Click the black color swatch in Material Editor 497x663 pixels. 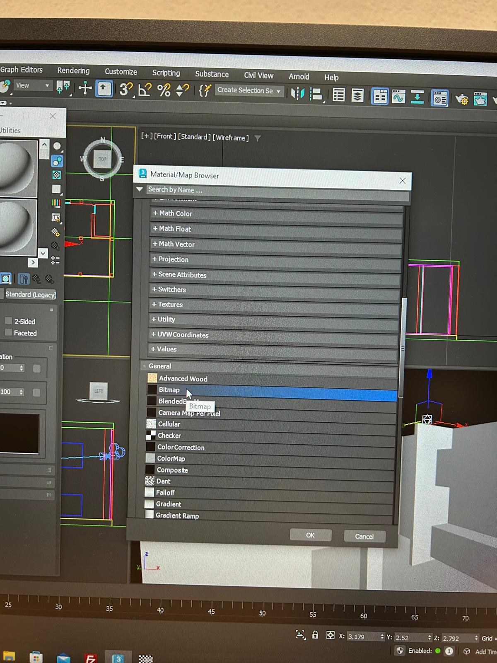(19, 433)
